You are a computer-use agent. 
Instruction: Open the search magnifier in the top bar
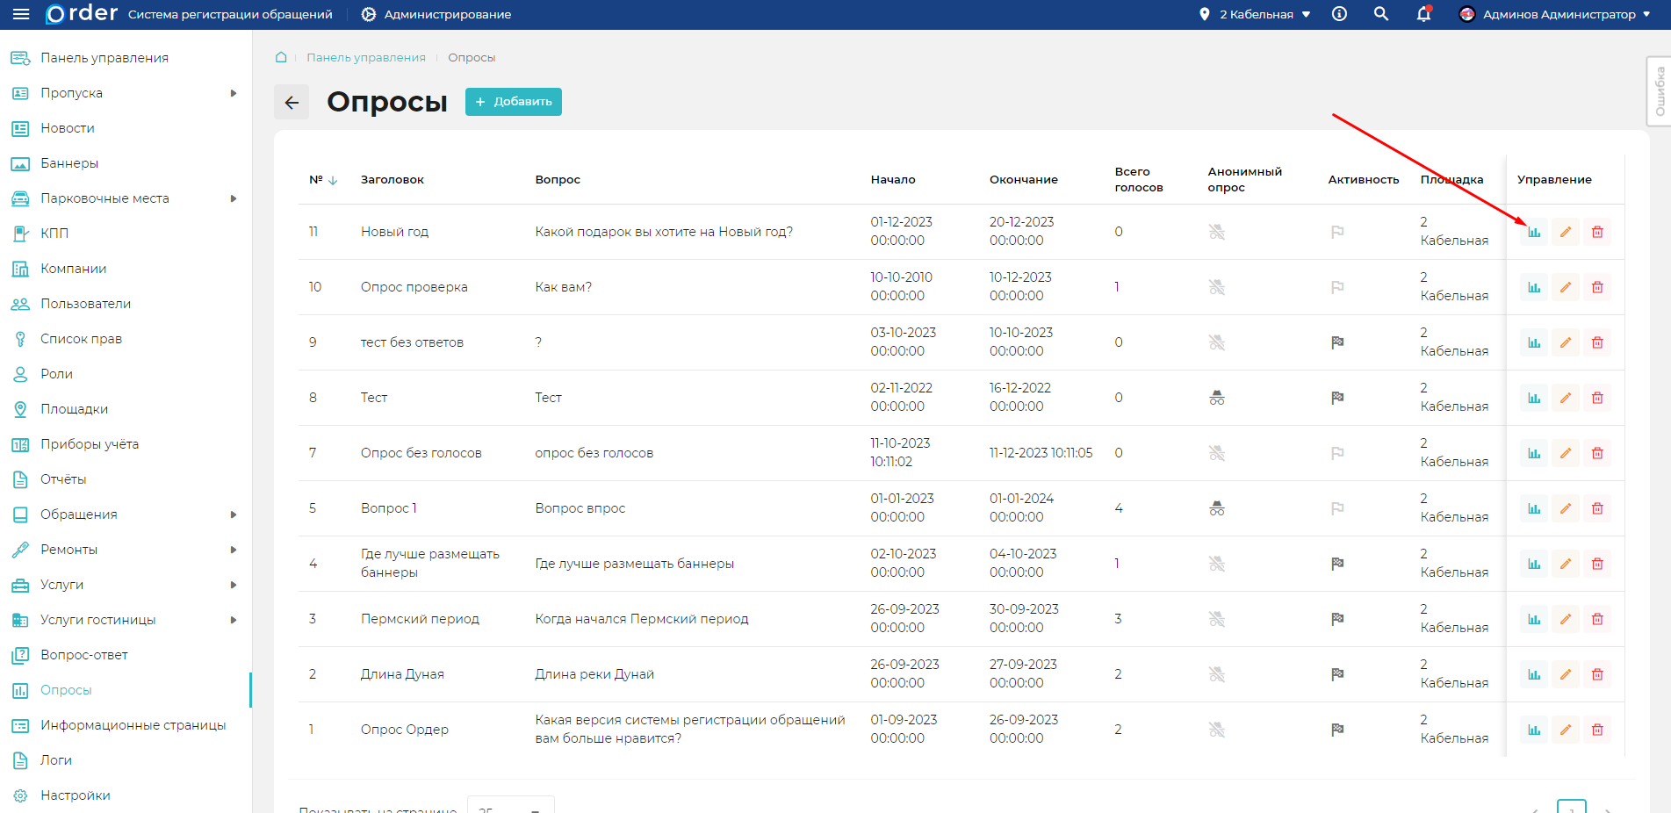pos(1380,14)
